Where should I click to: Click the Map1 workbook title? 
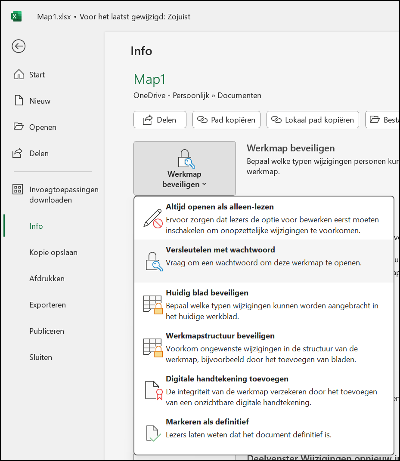pyautogui.click(x=149, y=80)
